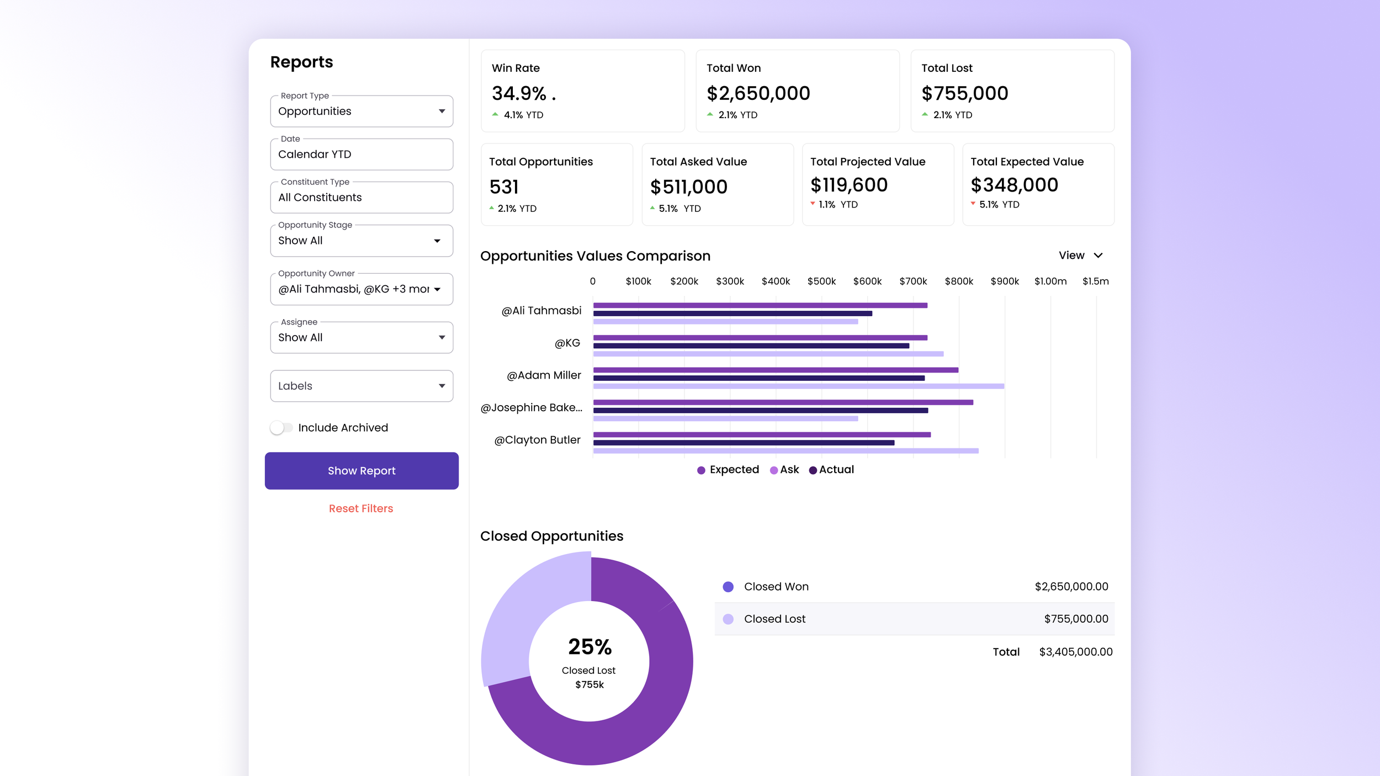Click the Total Projected Value red down arrow
1380x776 pixels.
(x=813, y=204)
